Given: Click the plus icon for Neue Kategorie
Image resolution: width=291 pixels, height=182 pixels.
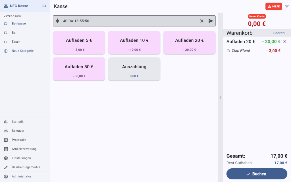Looking at the screenshot, I should 6,51.
